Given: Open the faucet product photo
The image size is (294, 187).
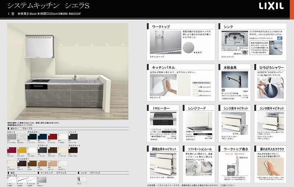Looking at the screenshot, I should [x=235, y=80].
